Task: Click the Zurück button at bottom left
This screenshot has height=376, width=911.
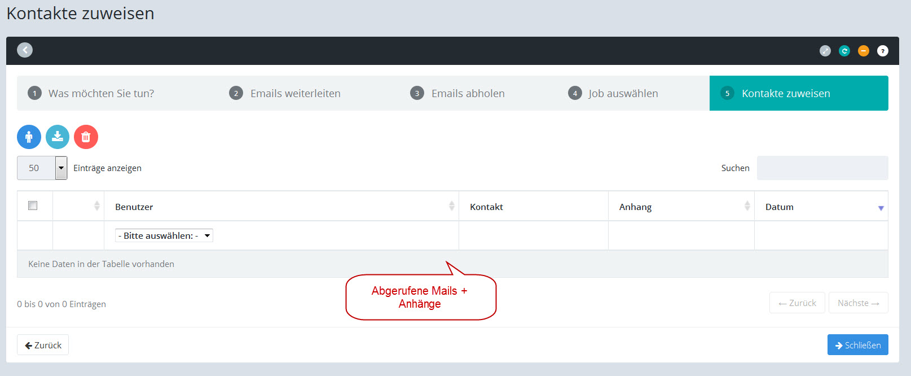Action: [43, 345]
